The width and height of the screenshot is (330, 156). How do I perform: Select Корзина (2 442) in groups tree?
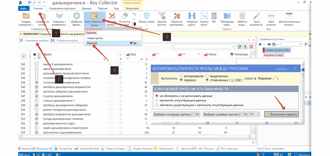[x=274, y=55]
